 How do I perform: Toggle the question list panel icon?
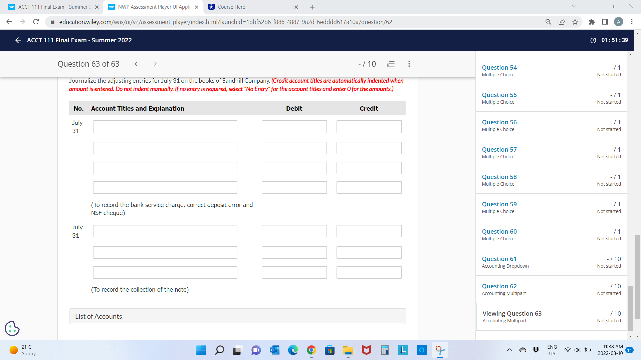pos(391,64)
